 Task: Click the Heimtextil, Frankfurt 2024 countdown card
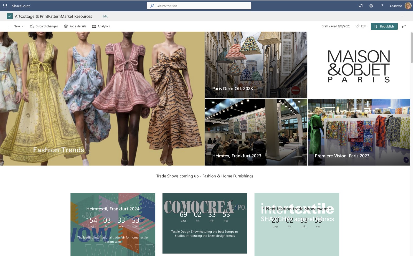[x=113, y=224]
